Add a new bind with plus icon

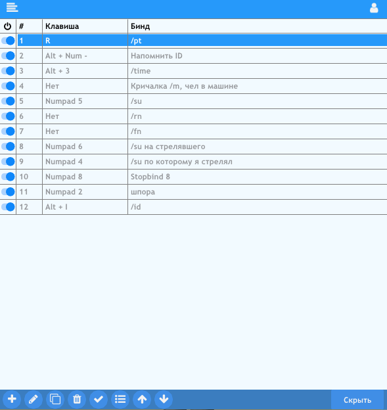pos(12,399)
